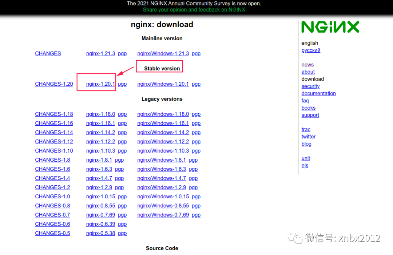Viewport: 393px width, 255px height.
Task: Download nginx/Windows-1.0.15
Action: 163,197
